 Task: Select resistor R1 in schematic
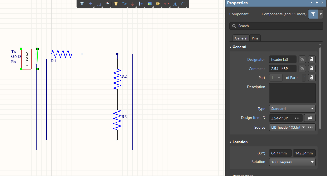click(x=62, y=54)
